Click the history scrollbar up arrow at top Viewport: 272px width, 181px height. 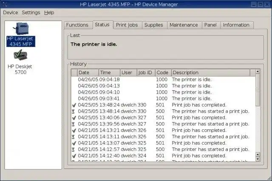[x=258, y=72]
